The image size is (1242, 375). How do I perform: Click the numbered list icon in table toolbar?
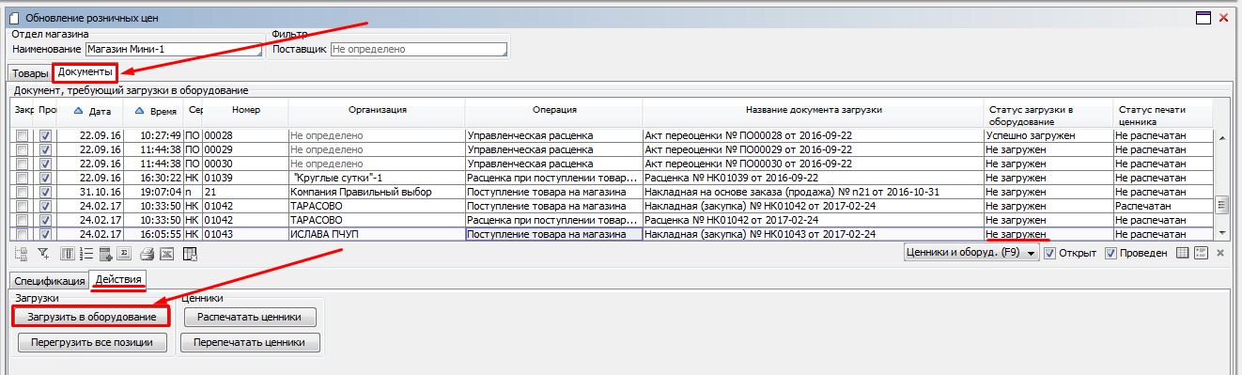[x=86, y=254]
